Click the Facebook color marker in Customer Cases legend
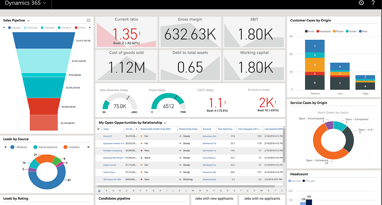 click(x=318, y=31)
